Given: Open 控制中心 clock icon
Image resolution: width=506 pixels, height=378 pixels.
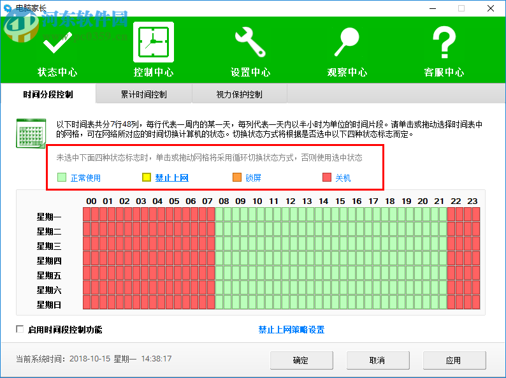Looking at the screenshot, I should (x=154, y=42).
